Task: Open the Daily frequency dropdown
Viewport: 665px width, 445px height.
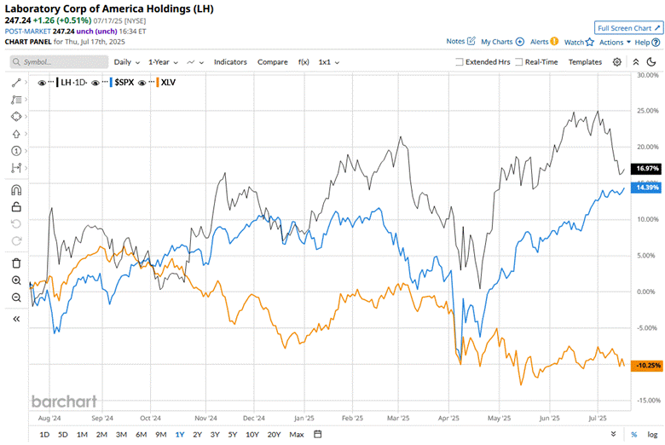Action: (x=127, y=62)
